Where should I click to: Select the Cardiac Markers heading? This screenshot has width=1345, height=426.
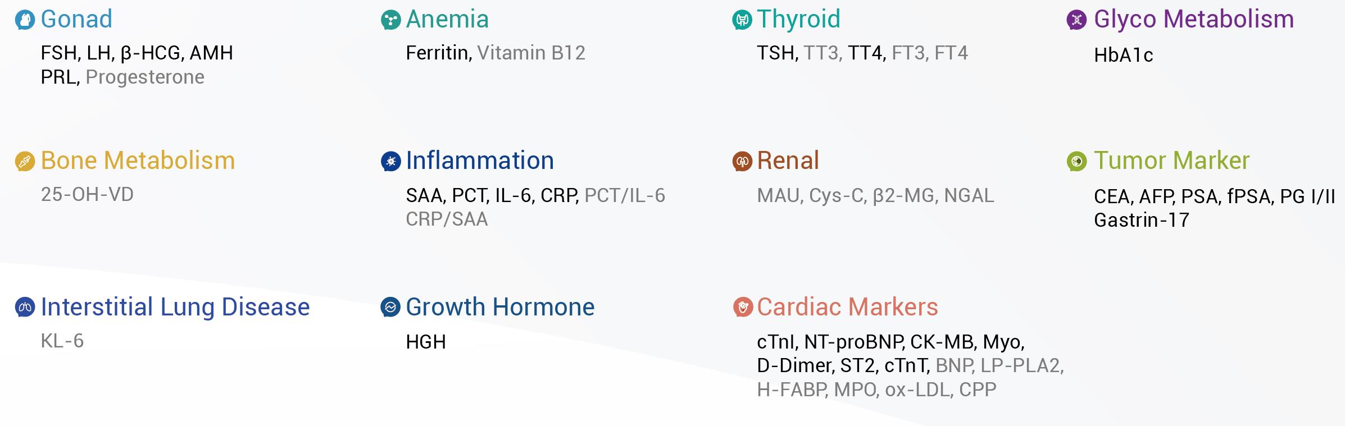847,307
